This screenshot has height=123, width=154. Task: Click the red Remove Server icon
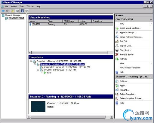point(117,55)
